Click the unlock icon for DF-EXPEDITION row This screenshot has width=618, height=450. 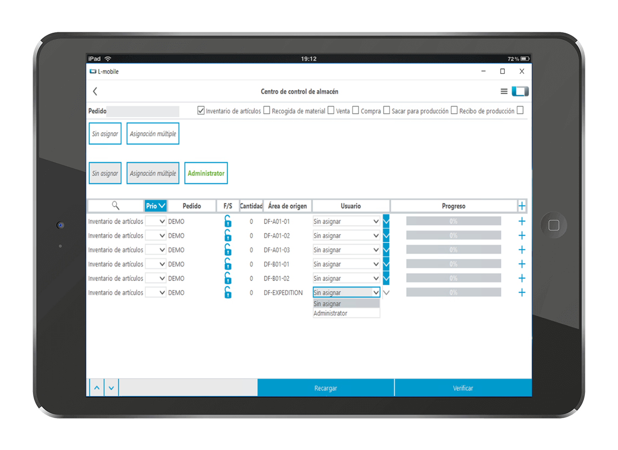[x=228, y=292]
